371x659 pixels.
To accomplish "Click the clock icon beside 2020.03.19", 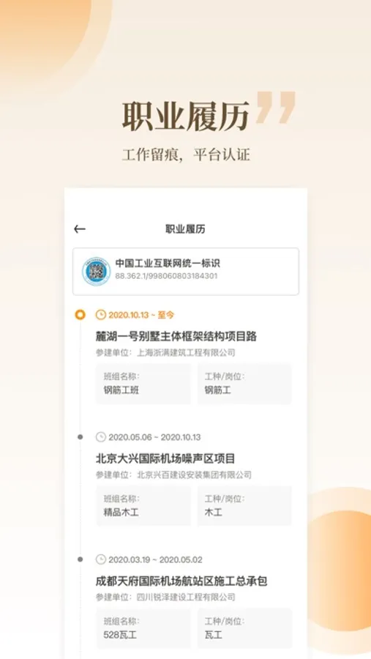I will [101, 559].
